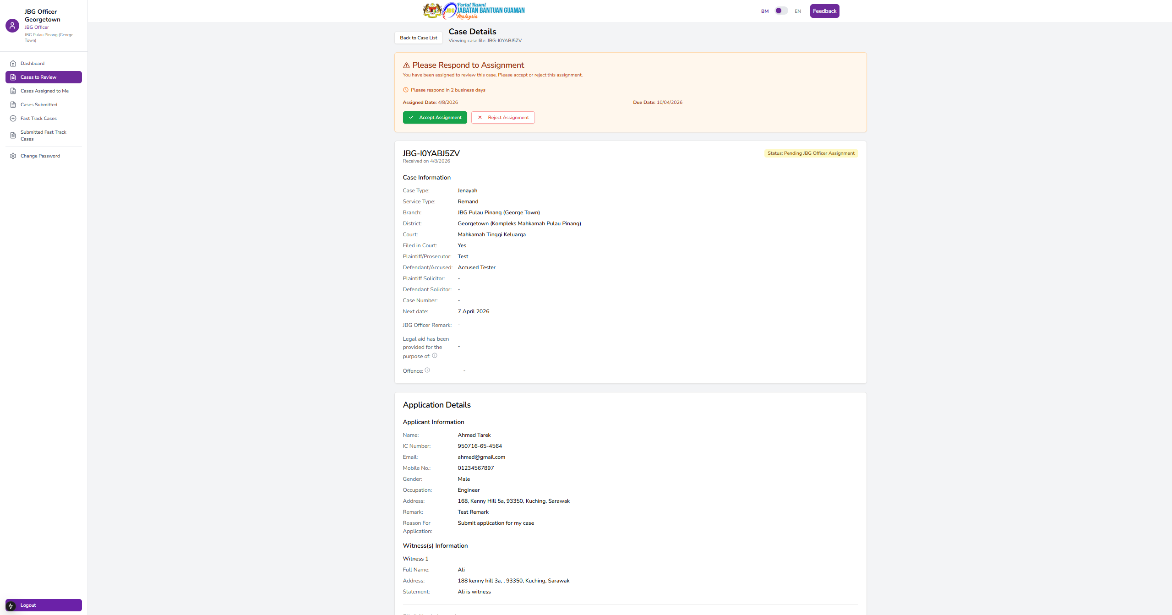Reject the case assignment

point(503,118)
